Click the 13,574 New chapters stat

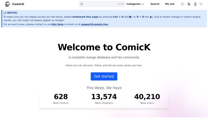click(x=104, y=99)
